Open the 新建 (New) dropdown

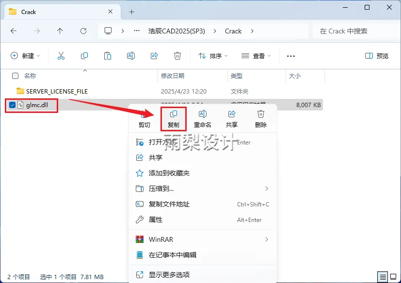coord(25,56)
